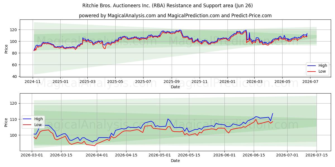
Task: Click the 100 price tick in lower chart
Action: click(14, 135)
